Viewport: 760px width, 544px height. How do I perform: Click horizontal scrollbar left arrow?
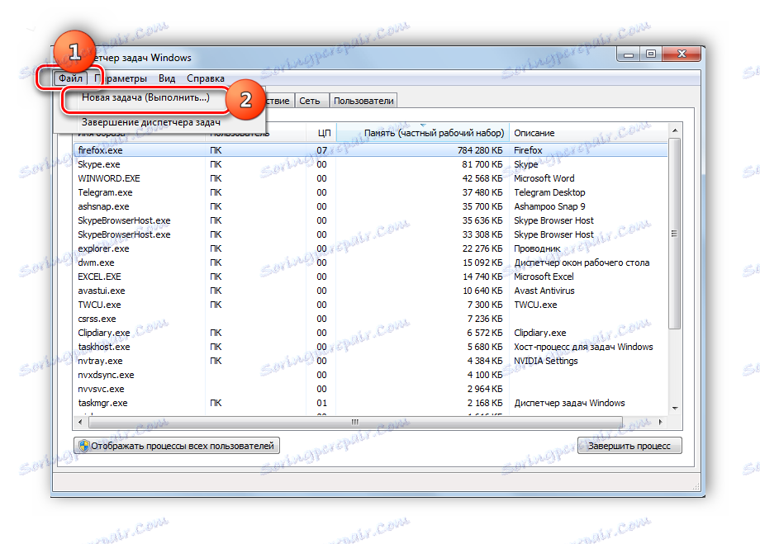tap(80, 423)
